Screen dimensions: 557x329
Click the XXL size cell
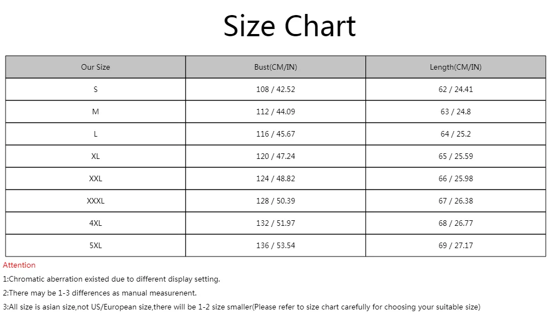[95, 178]
